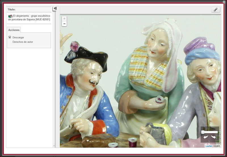The width and height of the screenshot is (227, 157).
Task: Click the sidebar scroll down arrow
Action: tap(54, 146)
